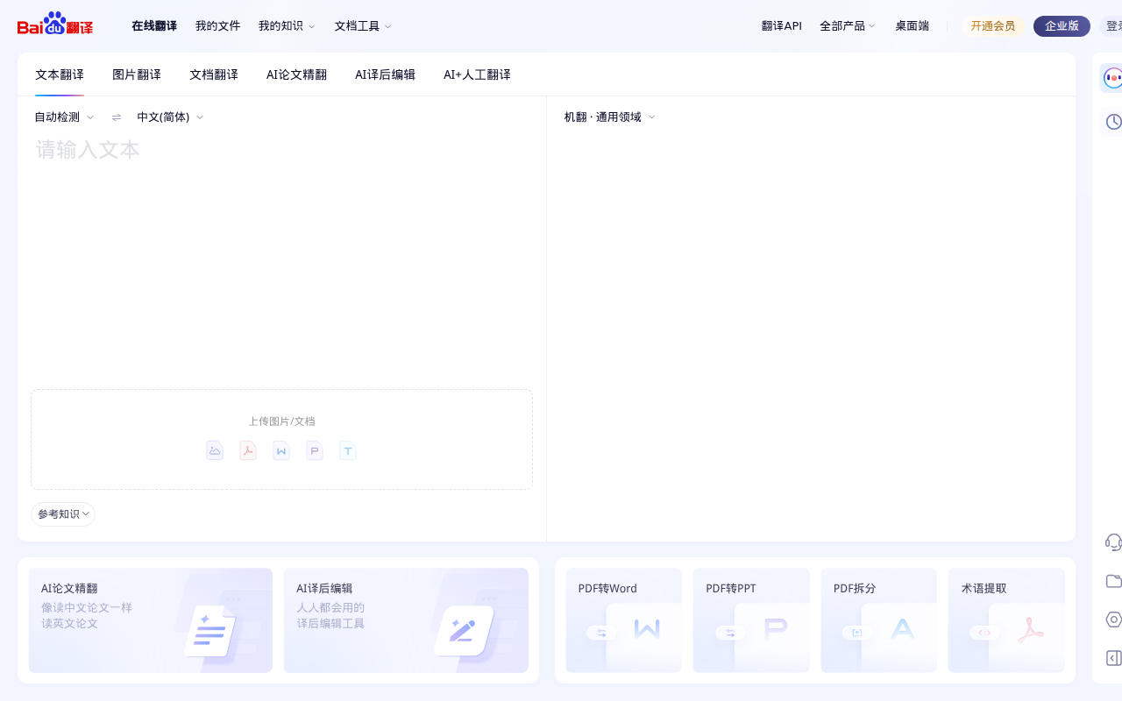1122x701 pixels.
Task: Choose the TXT file upload icon
Action: click(348, 450)
